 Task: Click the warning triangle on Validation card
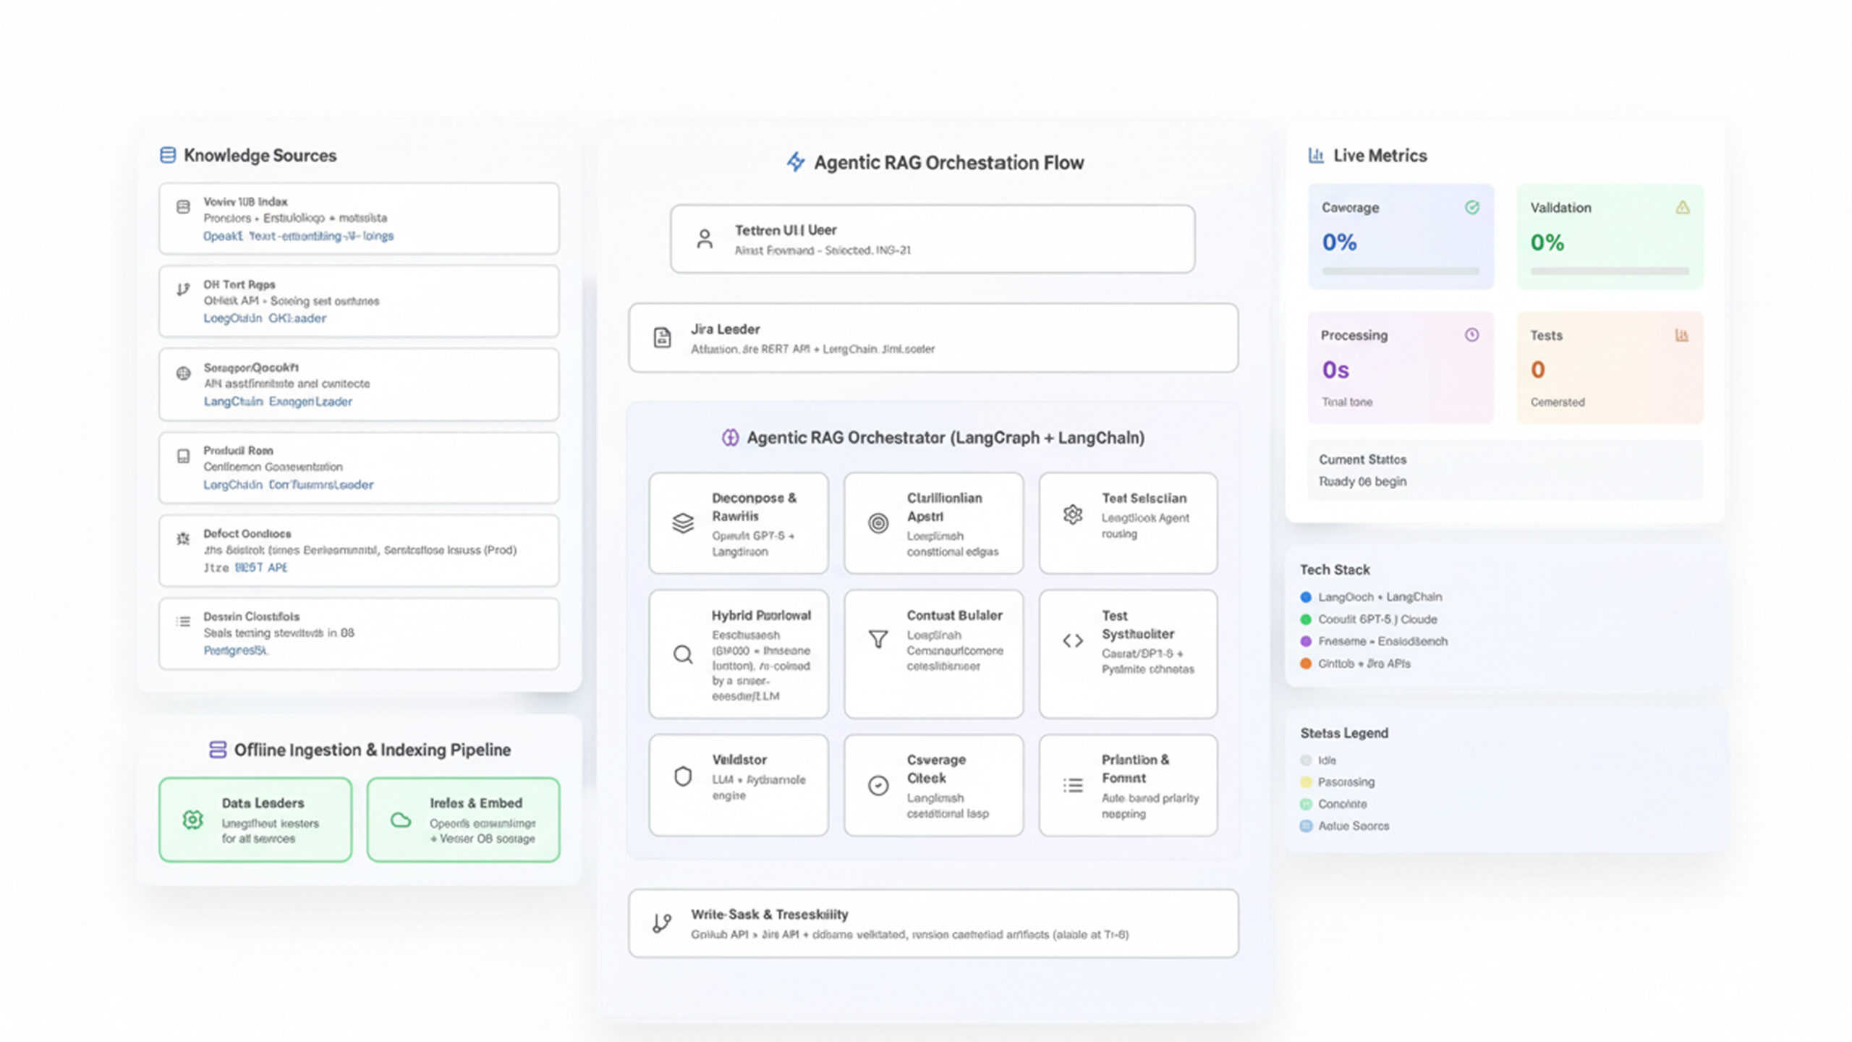[x=1683, y=208]
